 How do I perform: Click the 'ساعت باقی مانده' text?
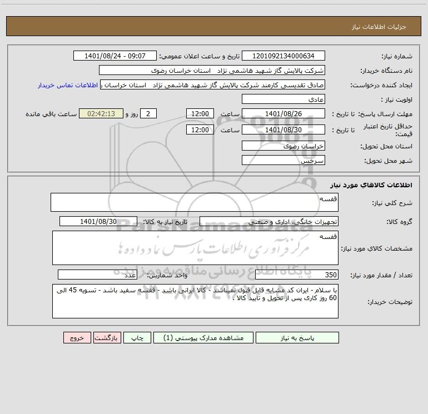coord(51,114)
